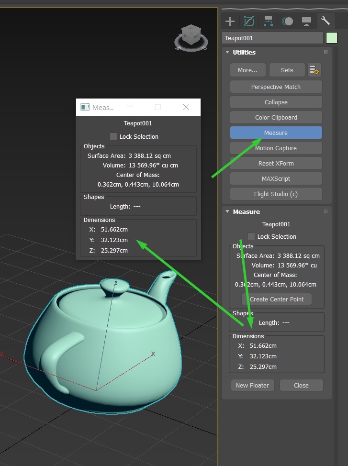Click the New Floater button
The image size is (348, 466).
[252, 385]
